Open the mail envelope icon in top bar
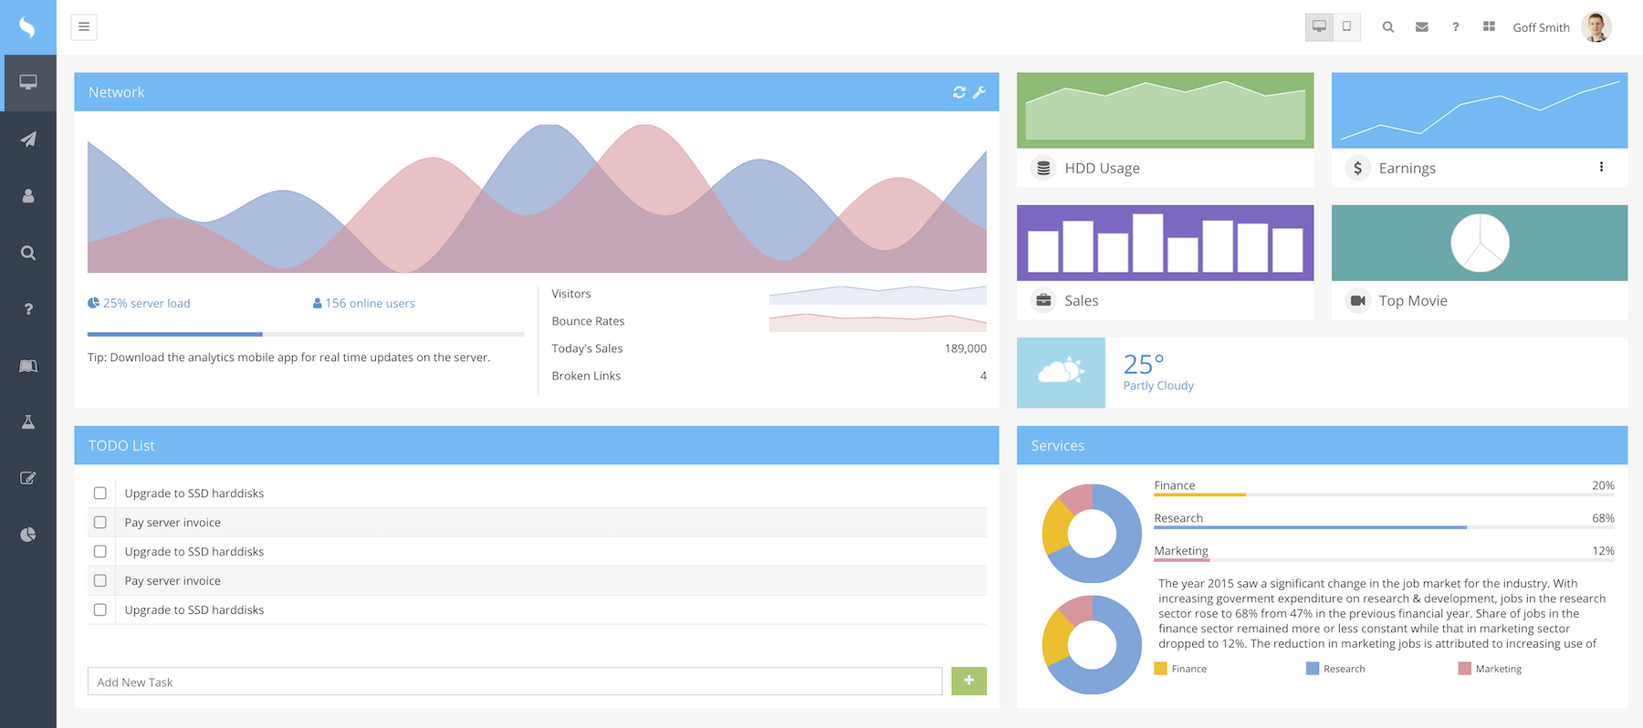Screen dimensions: 1643x728 click(1421, 27)
